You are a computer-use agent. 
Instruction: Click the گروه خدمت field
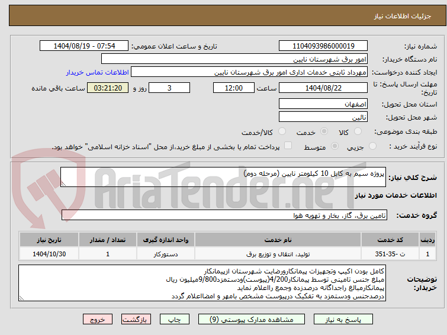point(224,215)
